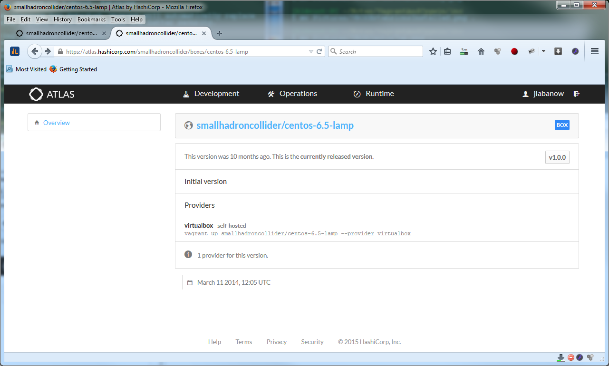The image size is (609, 366).
Task: Click the reload page icon
Action: 319,51
